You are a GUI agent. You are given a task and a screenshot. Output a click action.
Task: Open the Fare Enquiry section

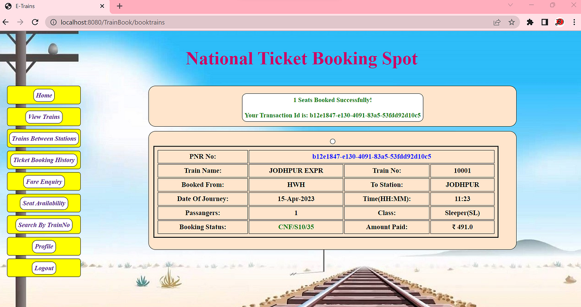44,181
